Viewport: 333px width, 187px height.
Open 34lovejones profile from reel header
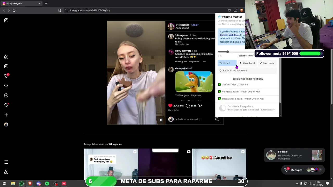coord(182,25)
